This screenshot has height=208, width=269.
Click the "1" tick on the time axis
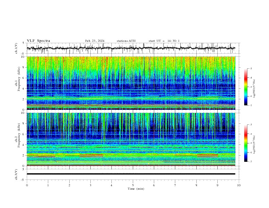48,185
